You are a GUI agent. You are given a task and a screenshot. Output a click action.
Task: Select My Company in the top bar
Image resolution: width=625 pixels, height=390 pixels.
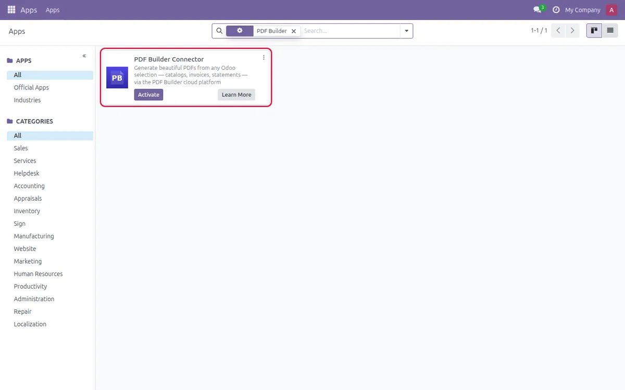pos(583,10)
